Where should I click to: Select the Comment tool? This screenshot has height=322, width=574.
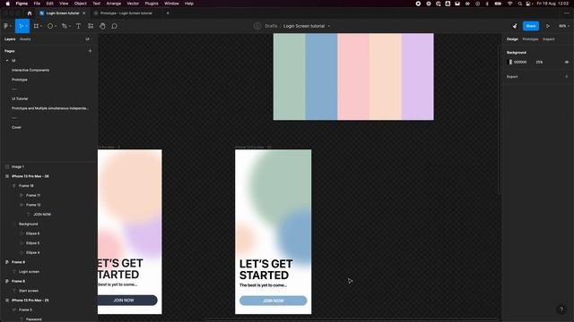click(x=114, y=26)
